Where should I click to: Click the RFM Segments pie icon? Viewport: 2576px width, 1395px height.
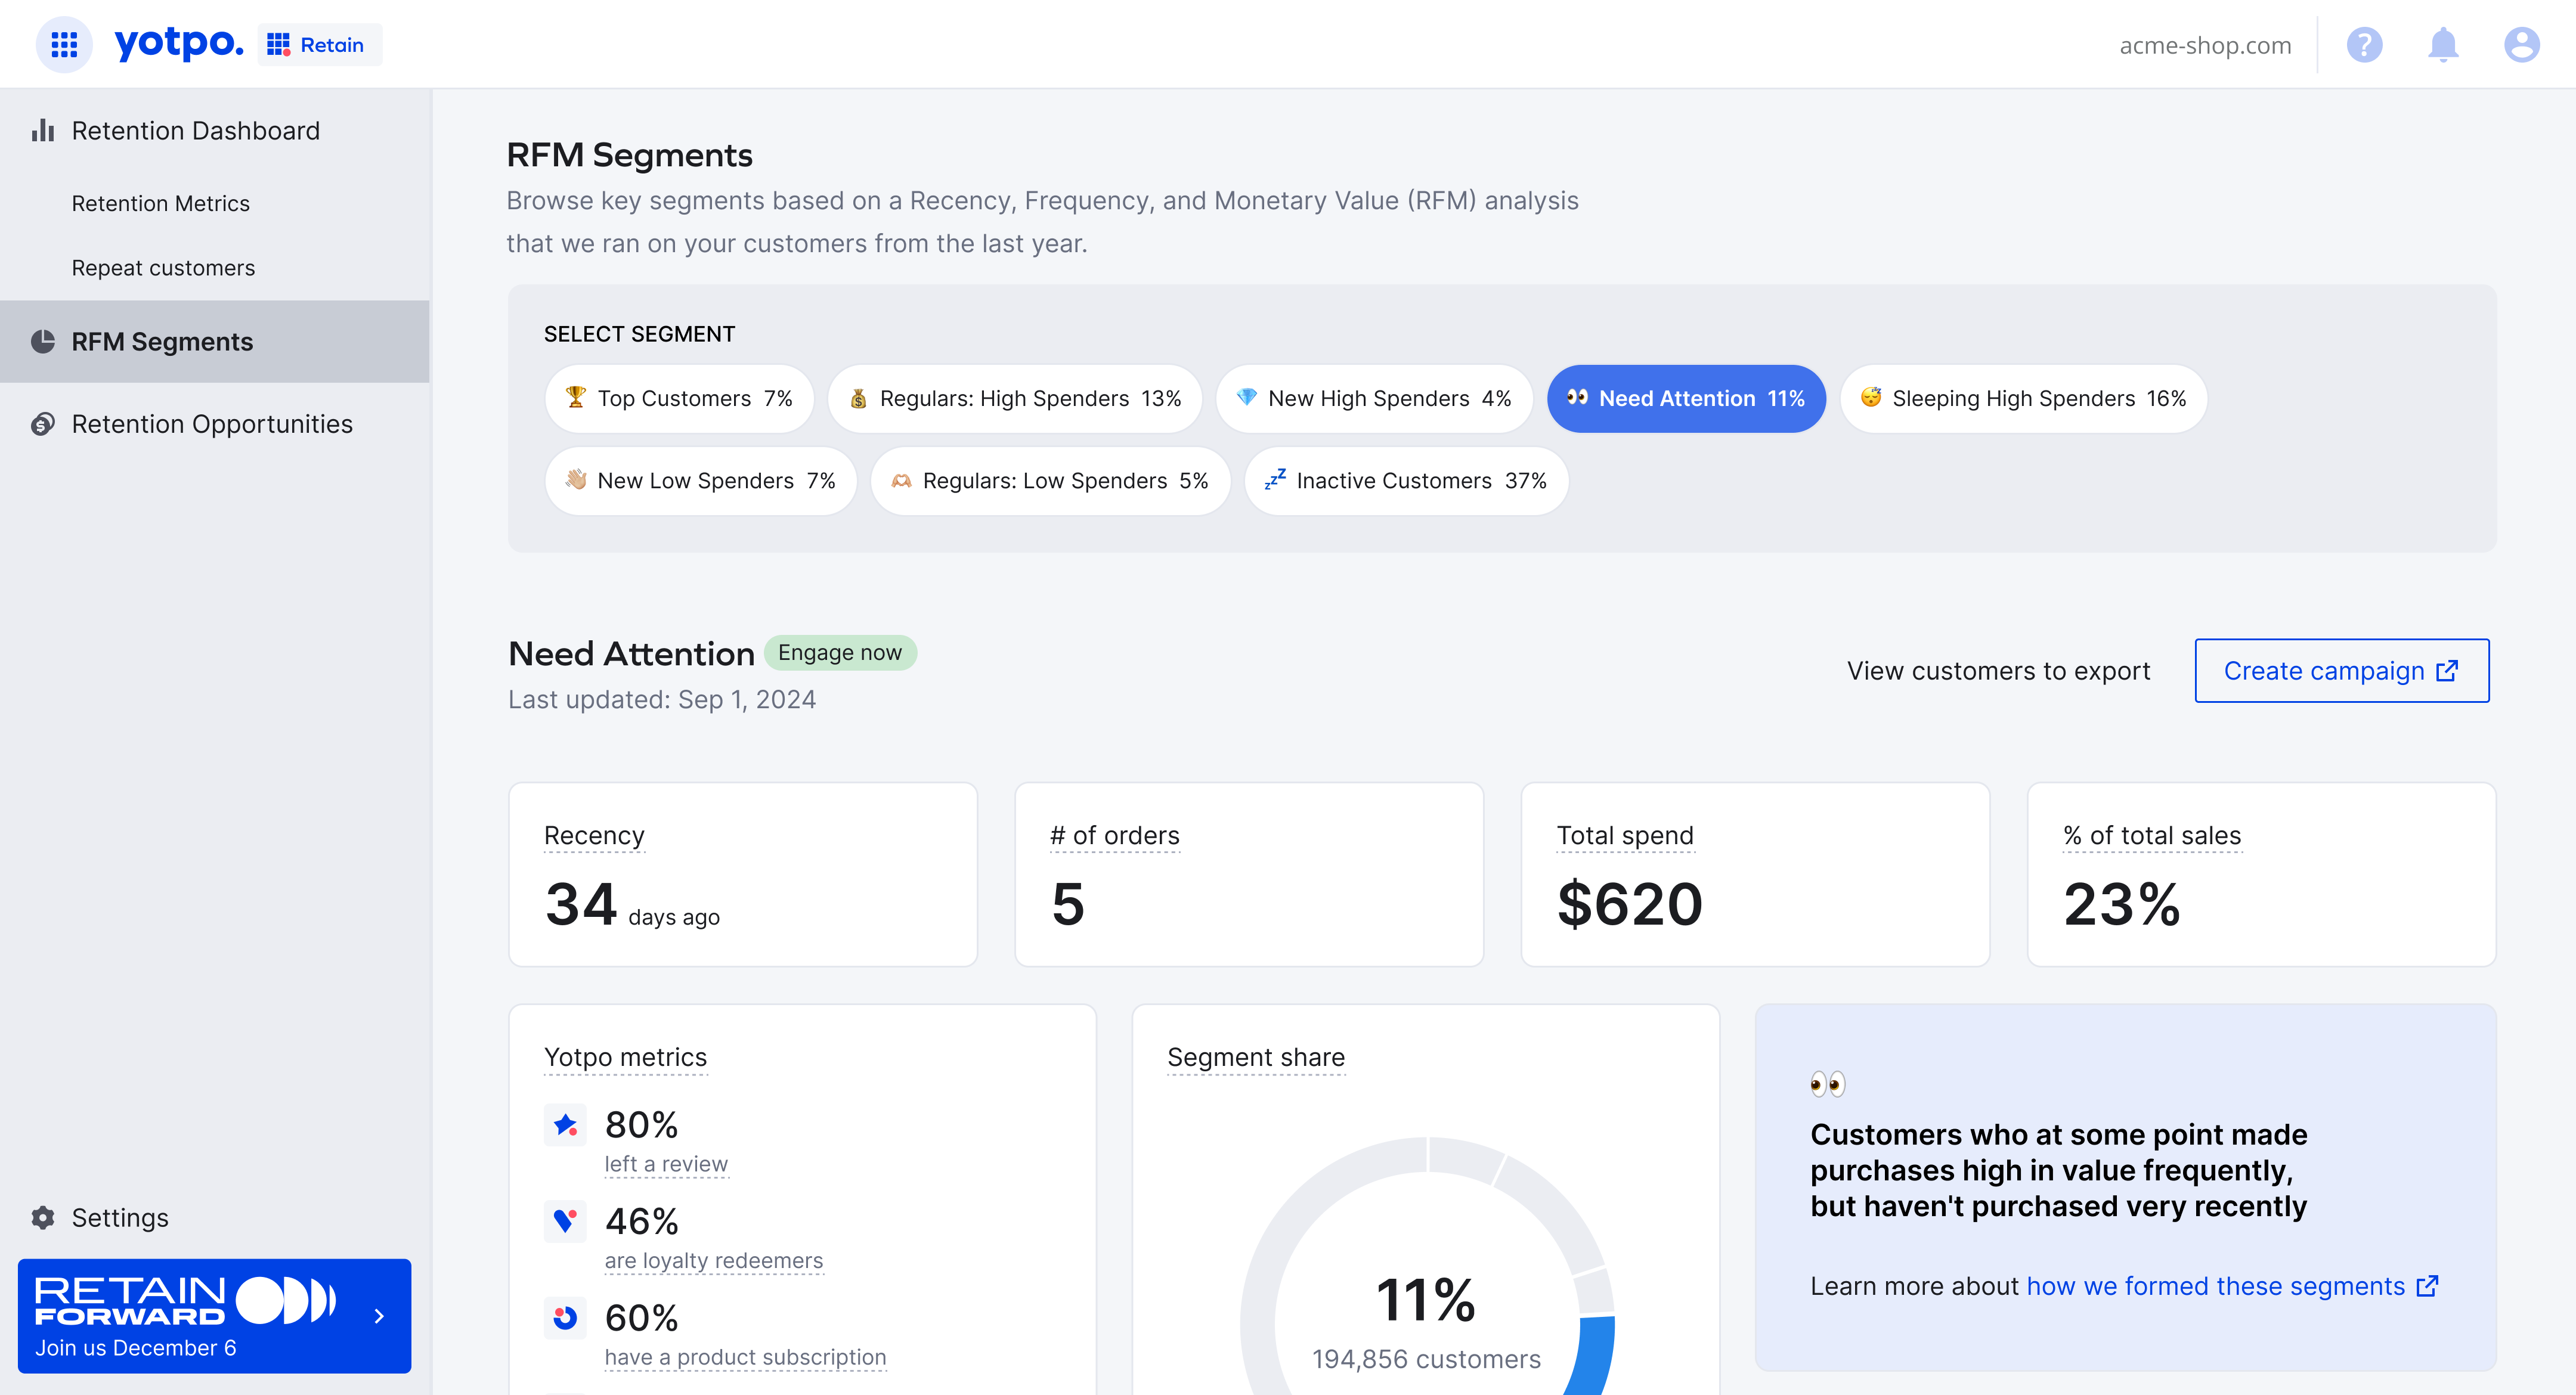43,342
